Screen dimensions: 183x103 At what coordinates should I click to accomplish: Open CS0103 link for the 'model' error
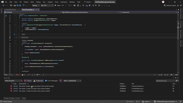(15, 86)
